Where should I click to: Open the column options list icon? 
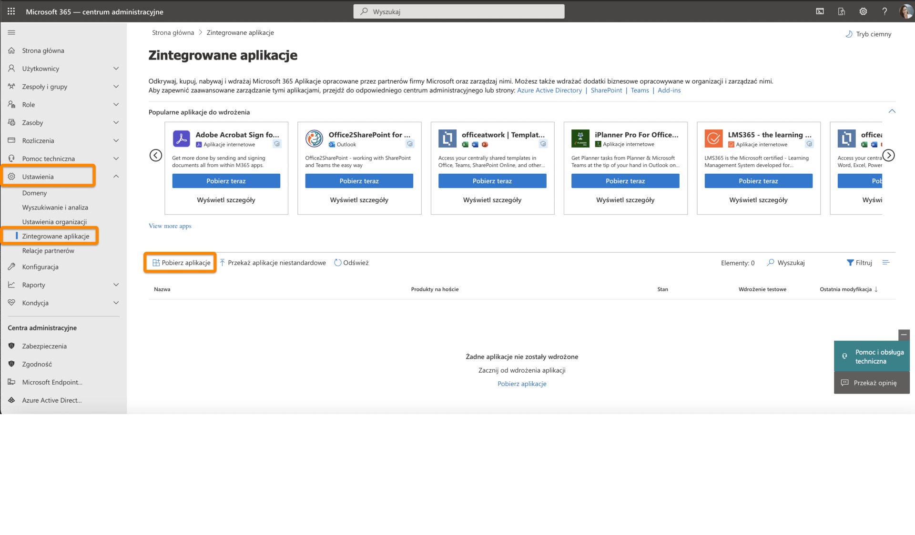tap(886, 263)
